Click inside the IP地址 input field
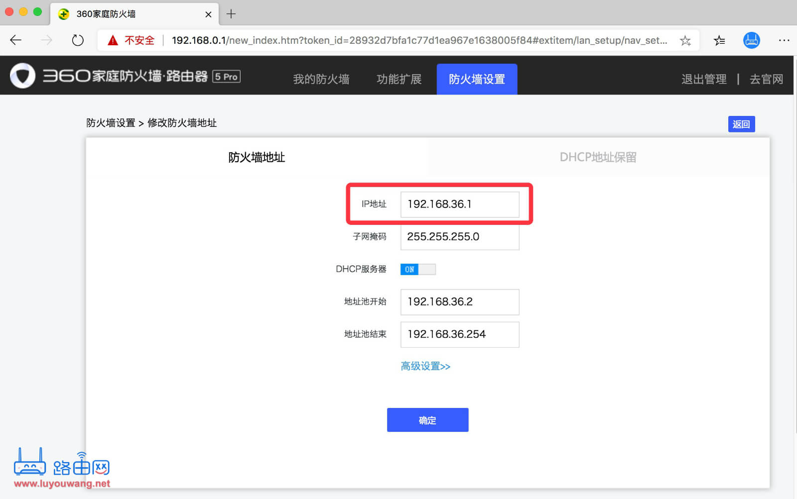Viewport: 797px width, 499px height. [459, 204]
